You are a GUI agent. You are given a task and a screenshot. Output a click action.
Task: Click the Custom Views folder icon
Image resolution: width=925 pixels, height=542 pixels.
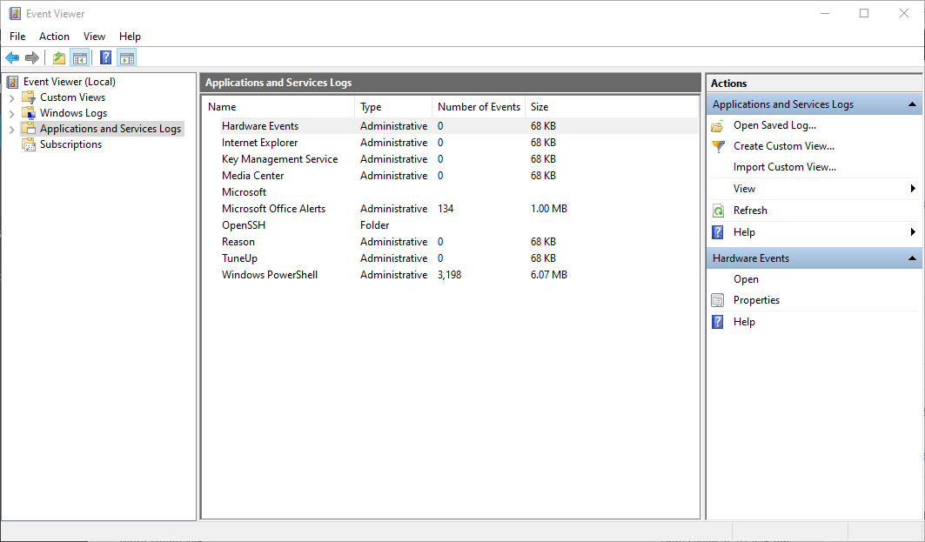29,97
